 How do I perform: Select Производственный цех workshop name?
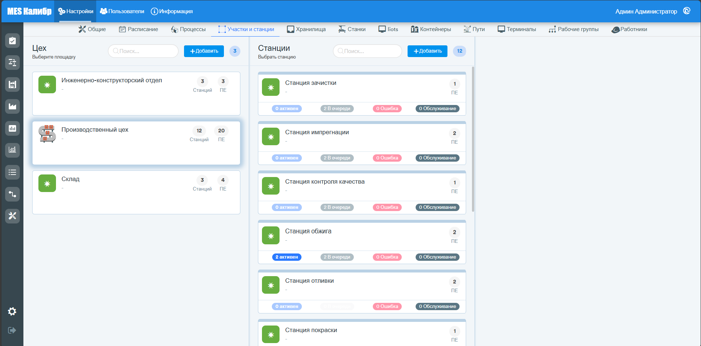pos(95,130)
